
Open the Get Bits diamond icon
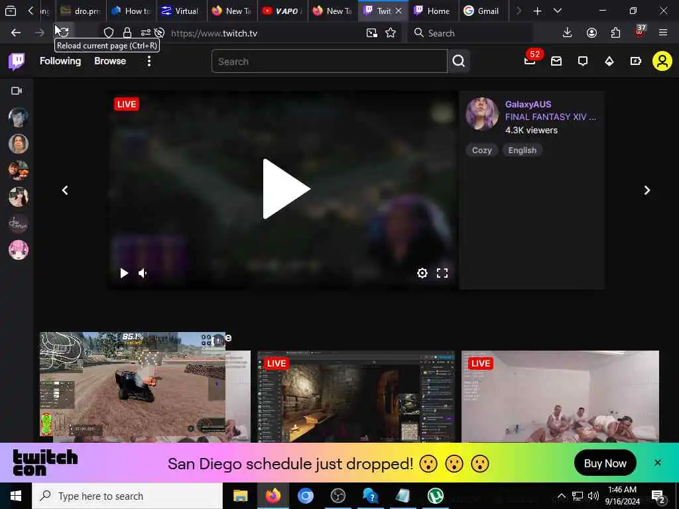click(609, 62)
